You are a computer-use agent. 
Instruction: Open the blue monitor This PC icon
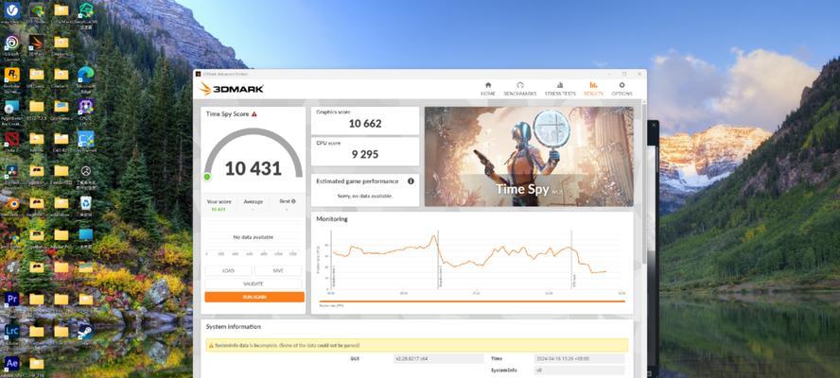pyautogui.click(x=86, y=236)
